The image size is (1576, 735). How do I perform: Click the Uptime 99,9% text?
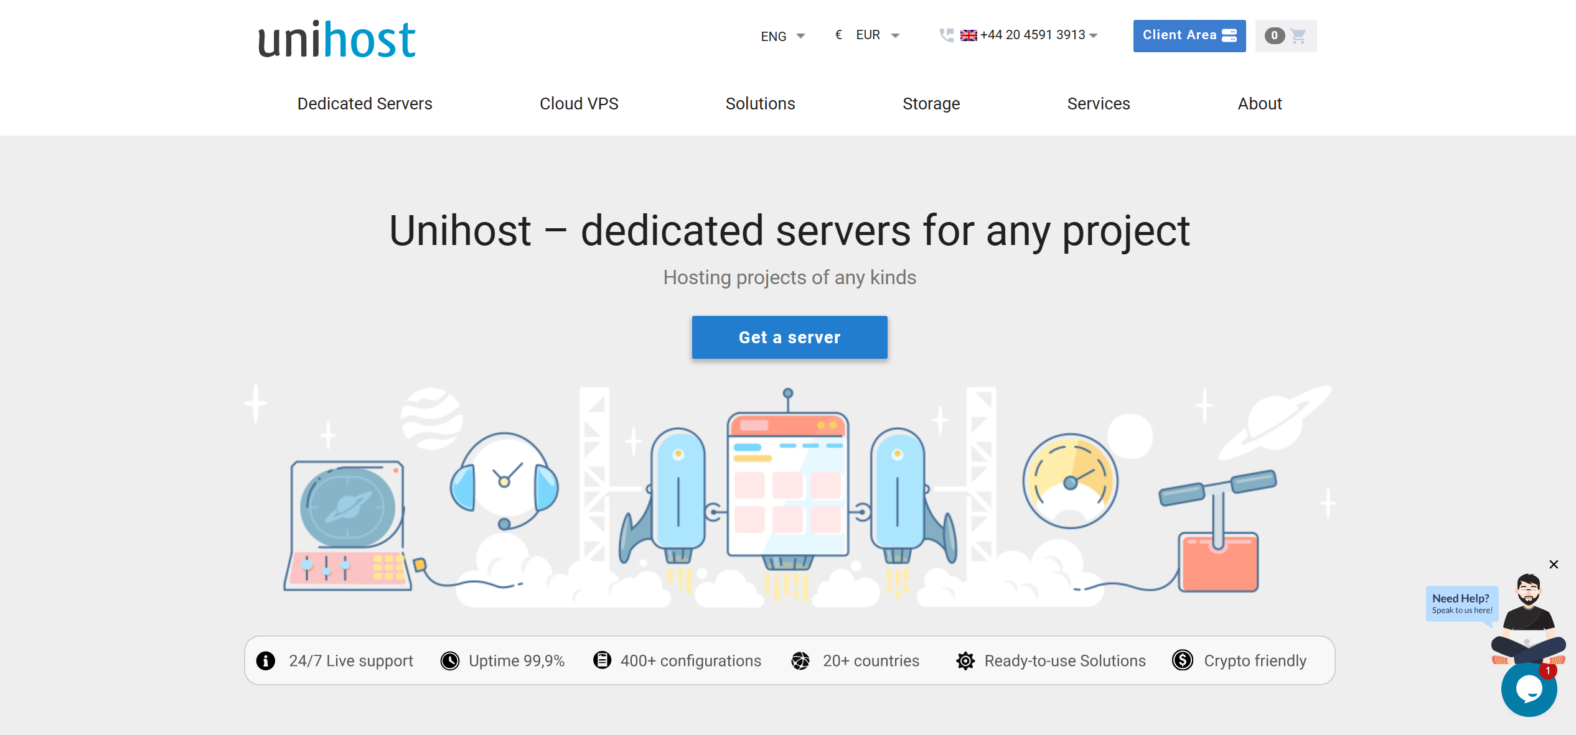[517, 660]
